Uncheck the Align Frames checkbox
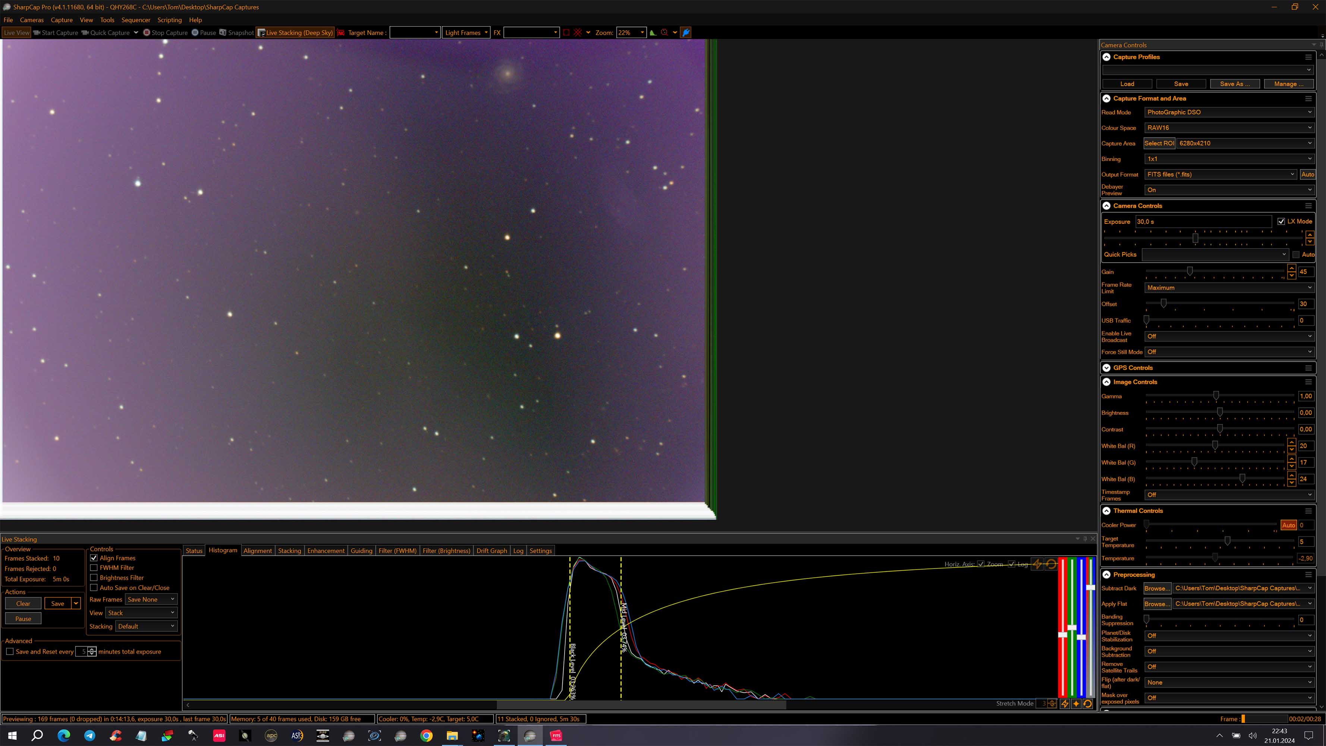The image size is (1326, 746). click(94, 558)
